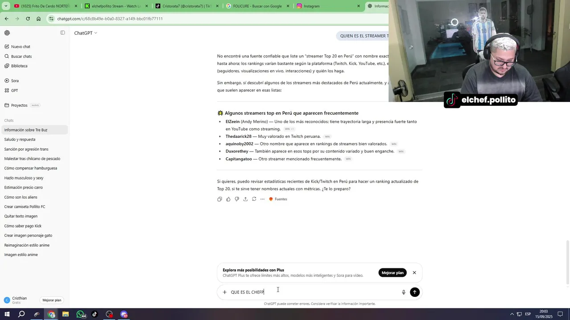The image size is (570, 320).
Task: Open chat Imagen estilo anime
Action: pyautogui.click(x=35, y=255)
